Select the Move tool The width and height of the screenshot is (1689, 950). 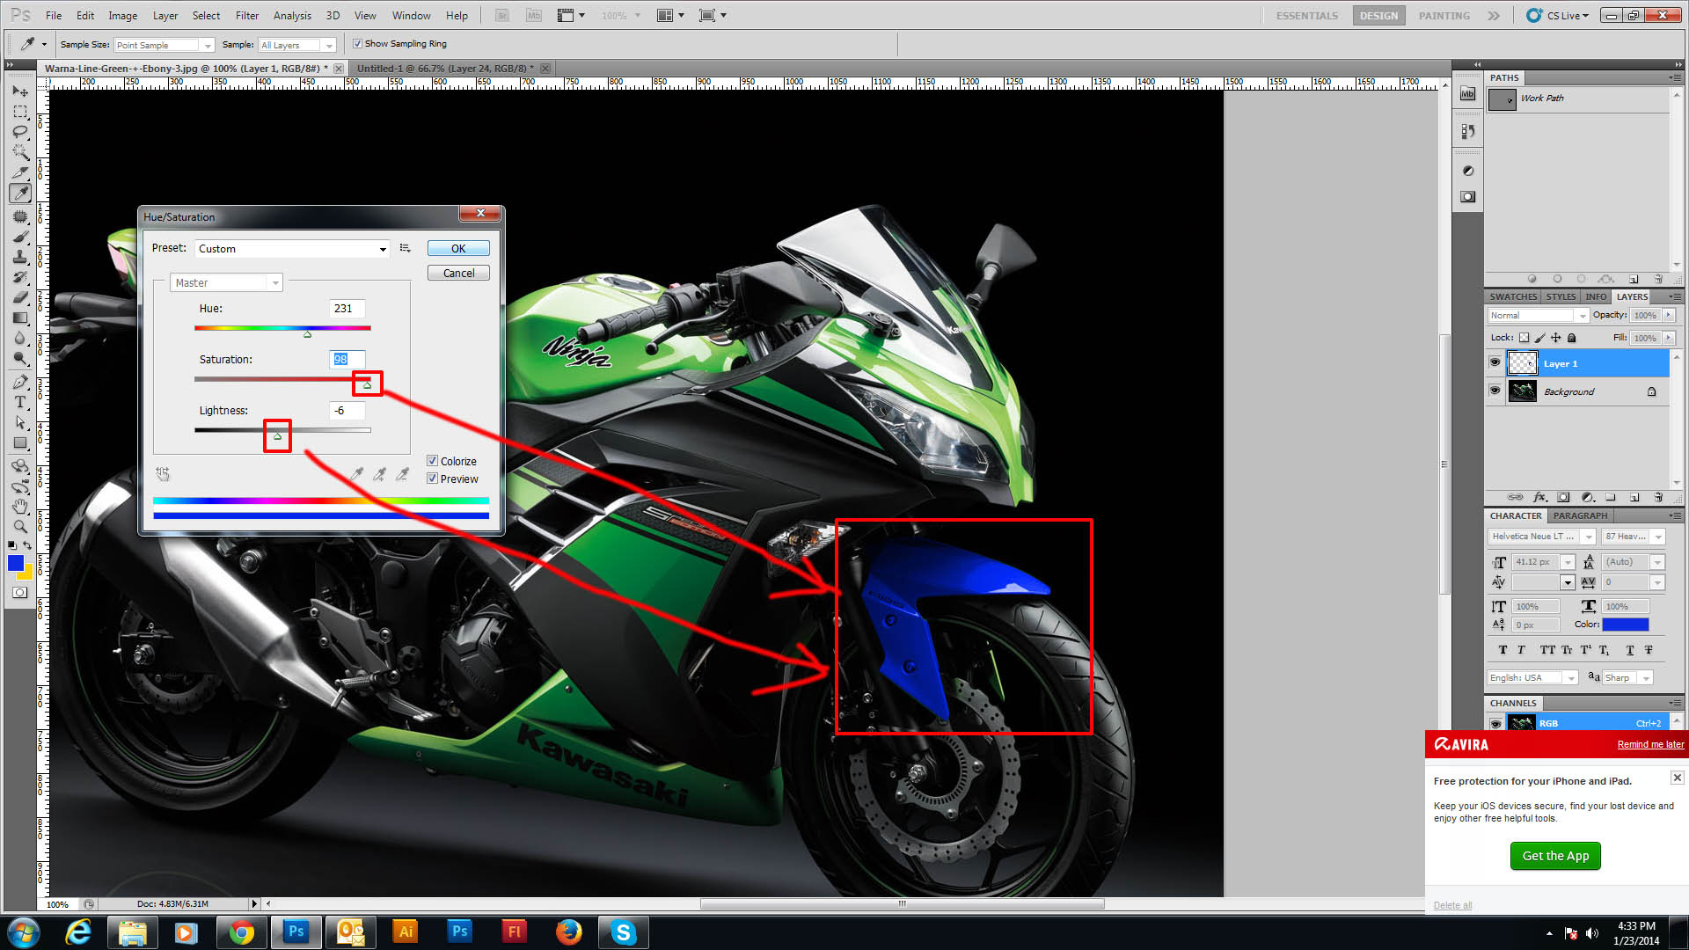click(x=20, y=91)
